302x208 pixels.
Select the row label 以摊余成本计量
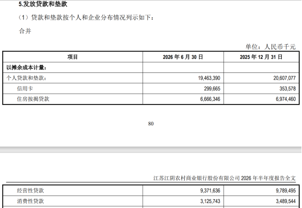[26, 68]
